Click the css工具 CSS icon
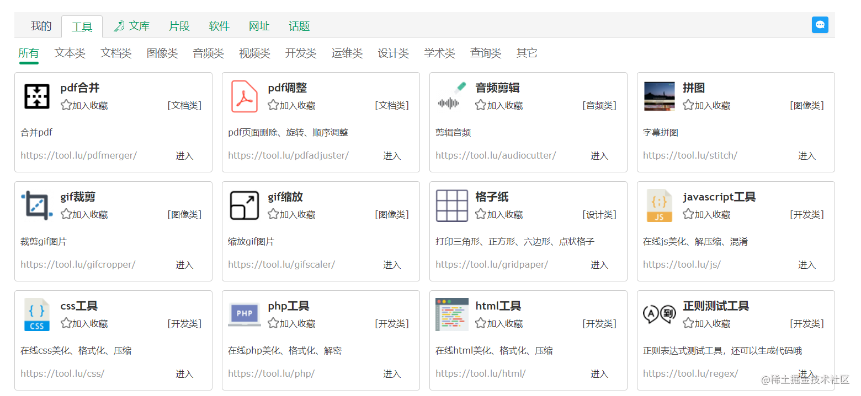This screenshot has width=861, height=396. click(x=36, y=314)
